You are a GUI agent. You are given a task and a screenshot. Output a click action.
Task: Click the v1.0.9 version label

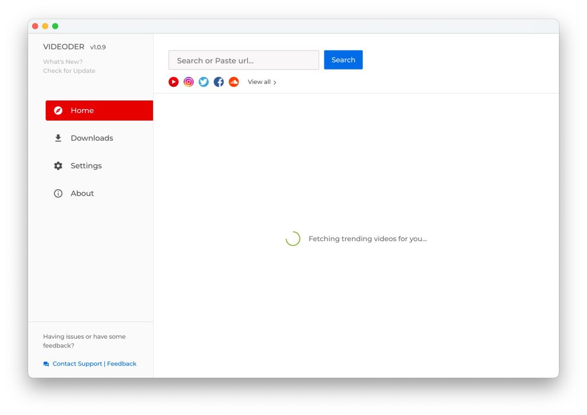click(x=97, y=47)
